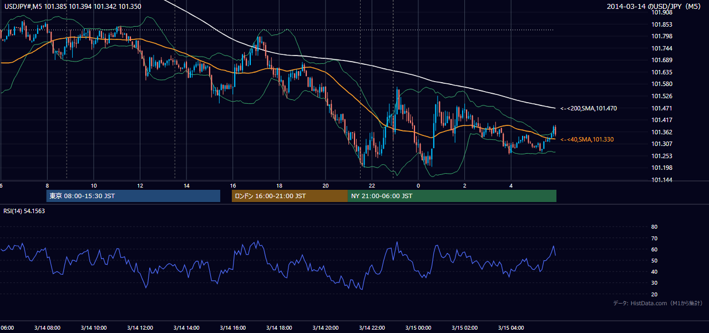Click price axis value 101.635
Image resolution: width=709 pixels, height=333 pixels.
(x=661, y=72)
